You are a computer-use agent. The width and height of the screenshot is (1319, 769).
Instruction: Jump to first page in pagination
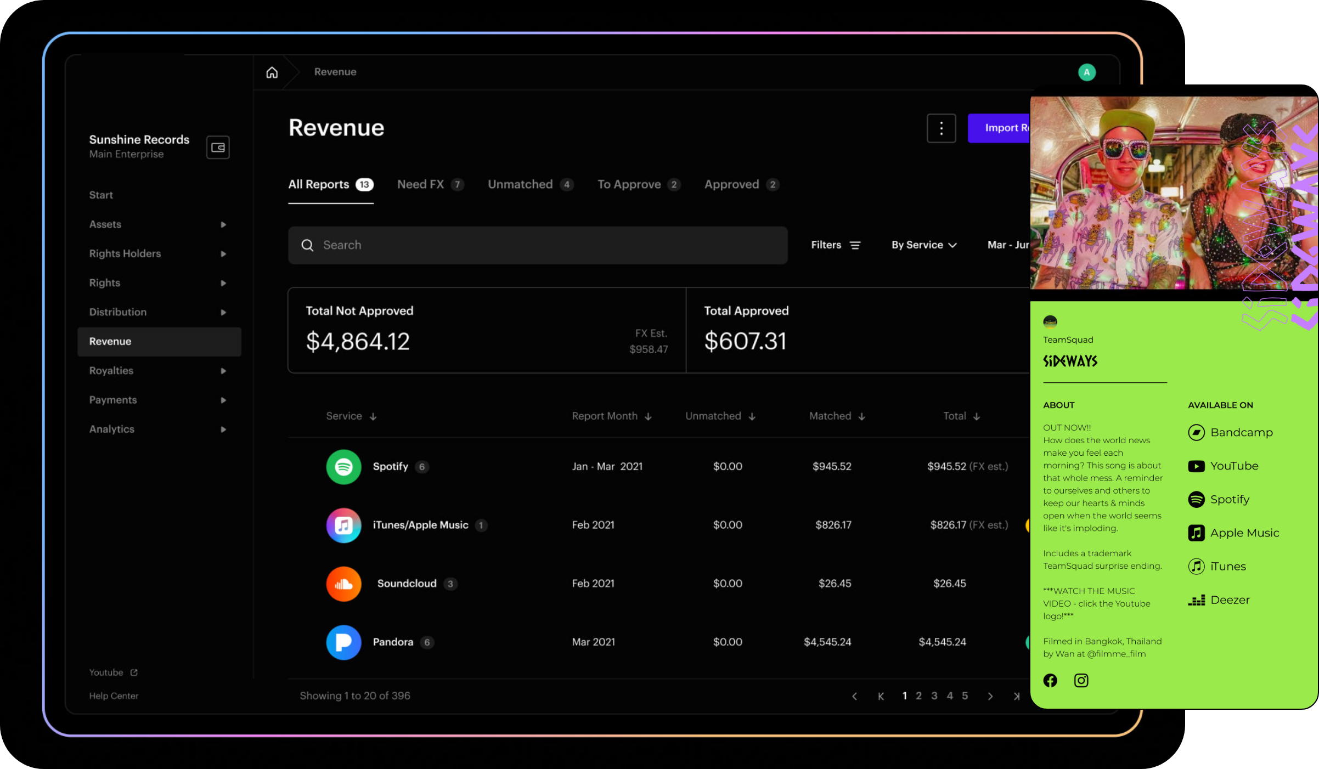pyautogui.click(x=881, y=696)
